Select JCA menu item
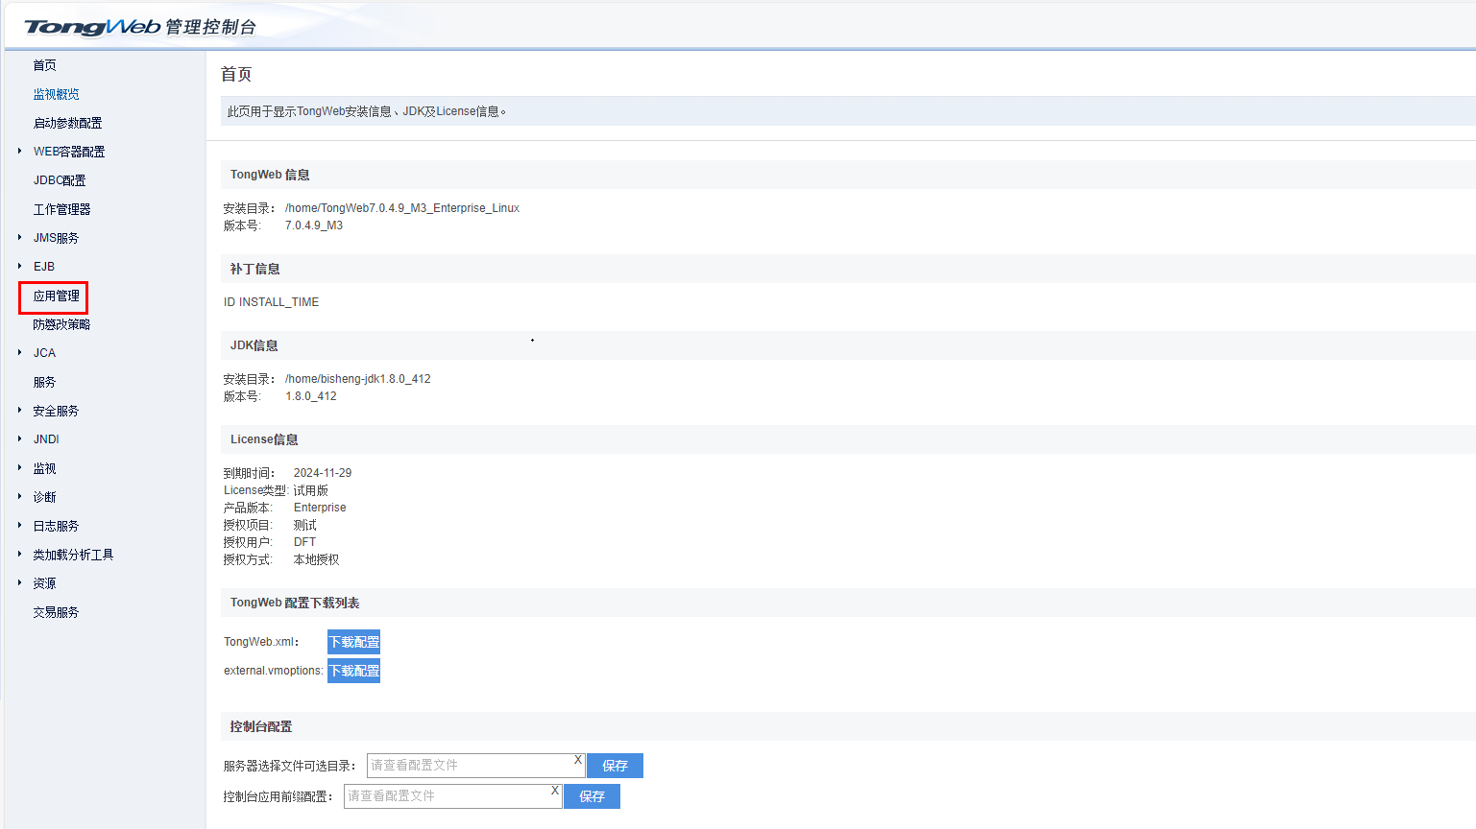The height and width of the screenshot is (829, 1476). [x=44, y=353]
